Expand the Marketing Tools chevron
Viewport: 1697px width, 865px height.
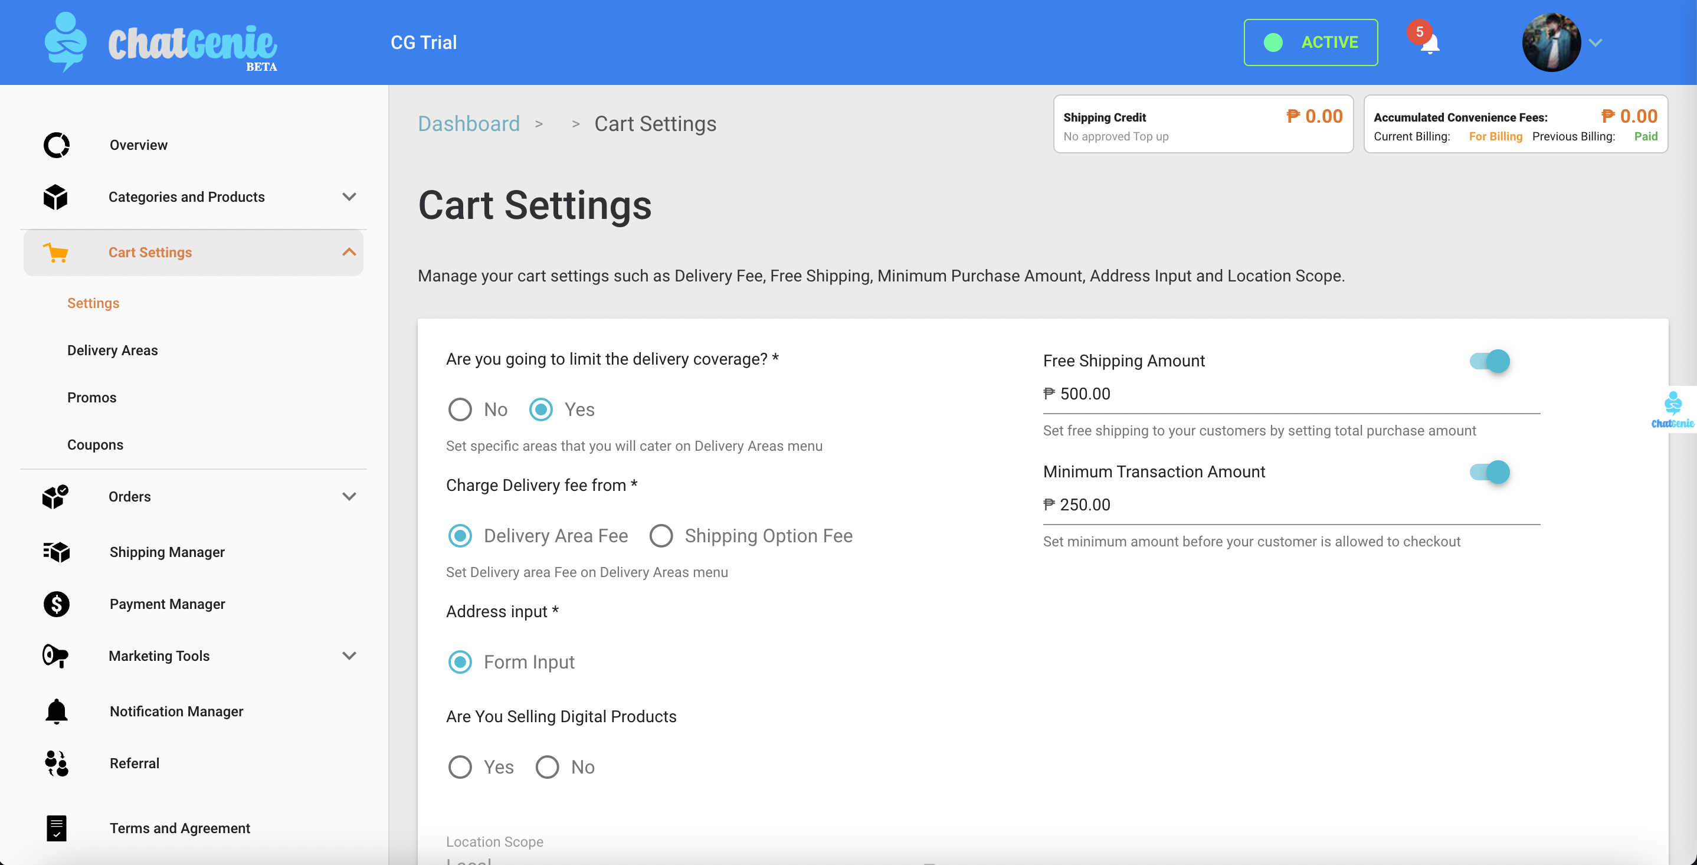(349, 656)
